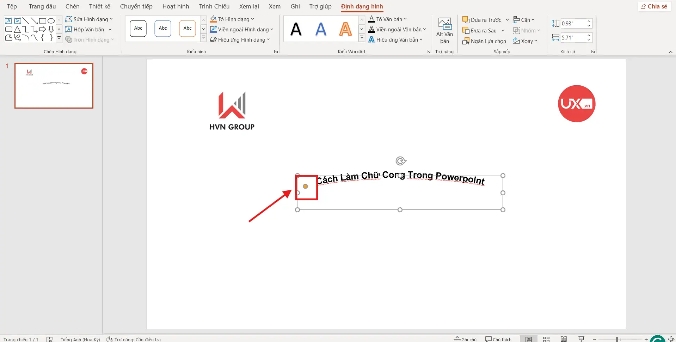This screenshot has height=342, width=676.
Task: Toggle Reading view in status bar
Action: (564, 339)
